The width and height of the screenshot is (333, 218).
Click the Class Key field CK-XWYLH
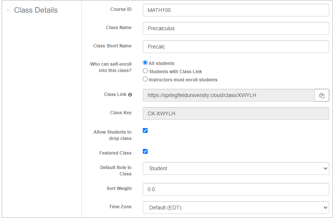coord(235,113)
